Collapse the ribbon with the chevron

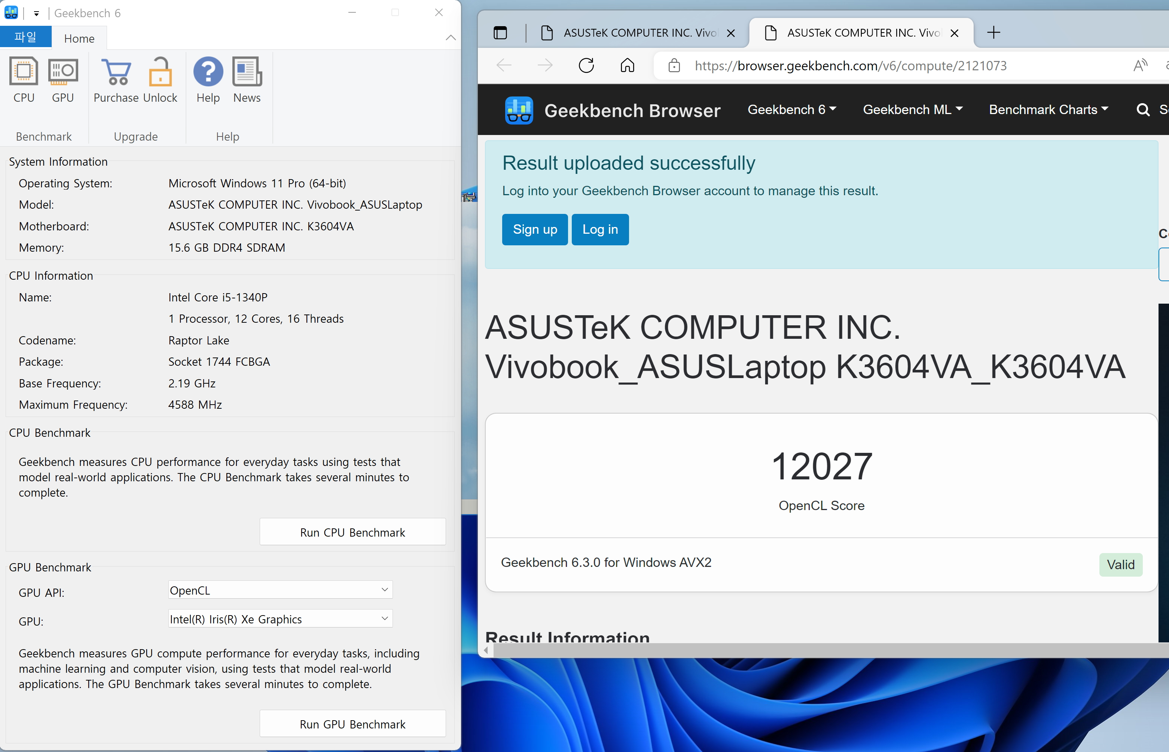[x=451, y=38]
